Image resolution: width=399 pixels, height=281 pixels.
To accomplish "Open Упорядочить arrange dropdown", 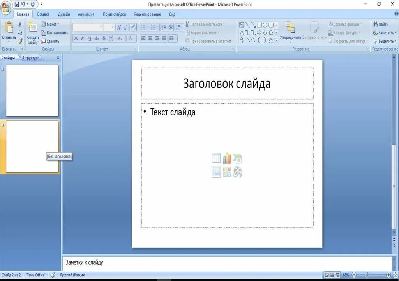I will [290, 31].
